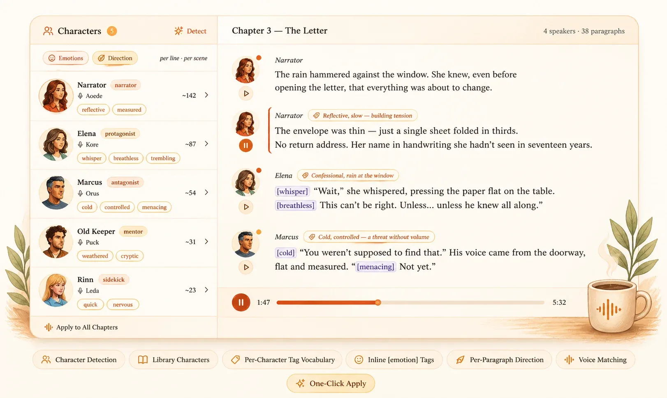Expand Rinn's character details
667x398 pixels.
[x=206, y=290]
